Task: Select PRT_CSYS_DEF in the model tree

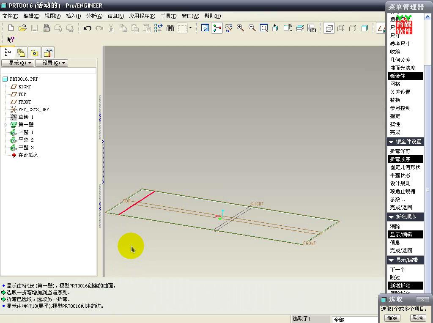Action: [33, 109]
